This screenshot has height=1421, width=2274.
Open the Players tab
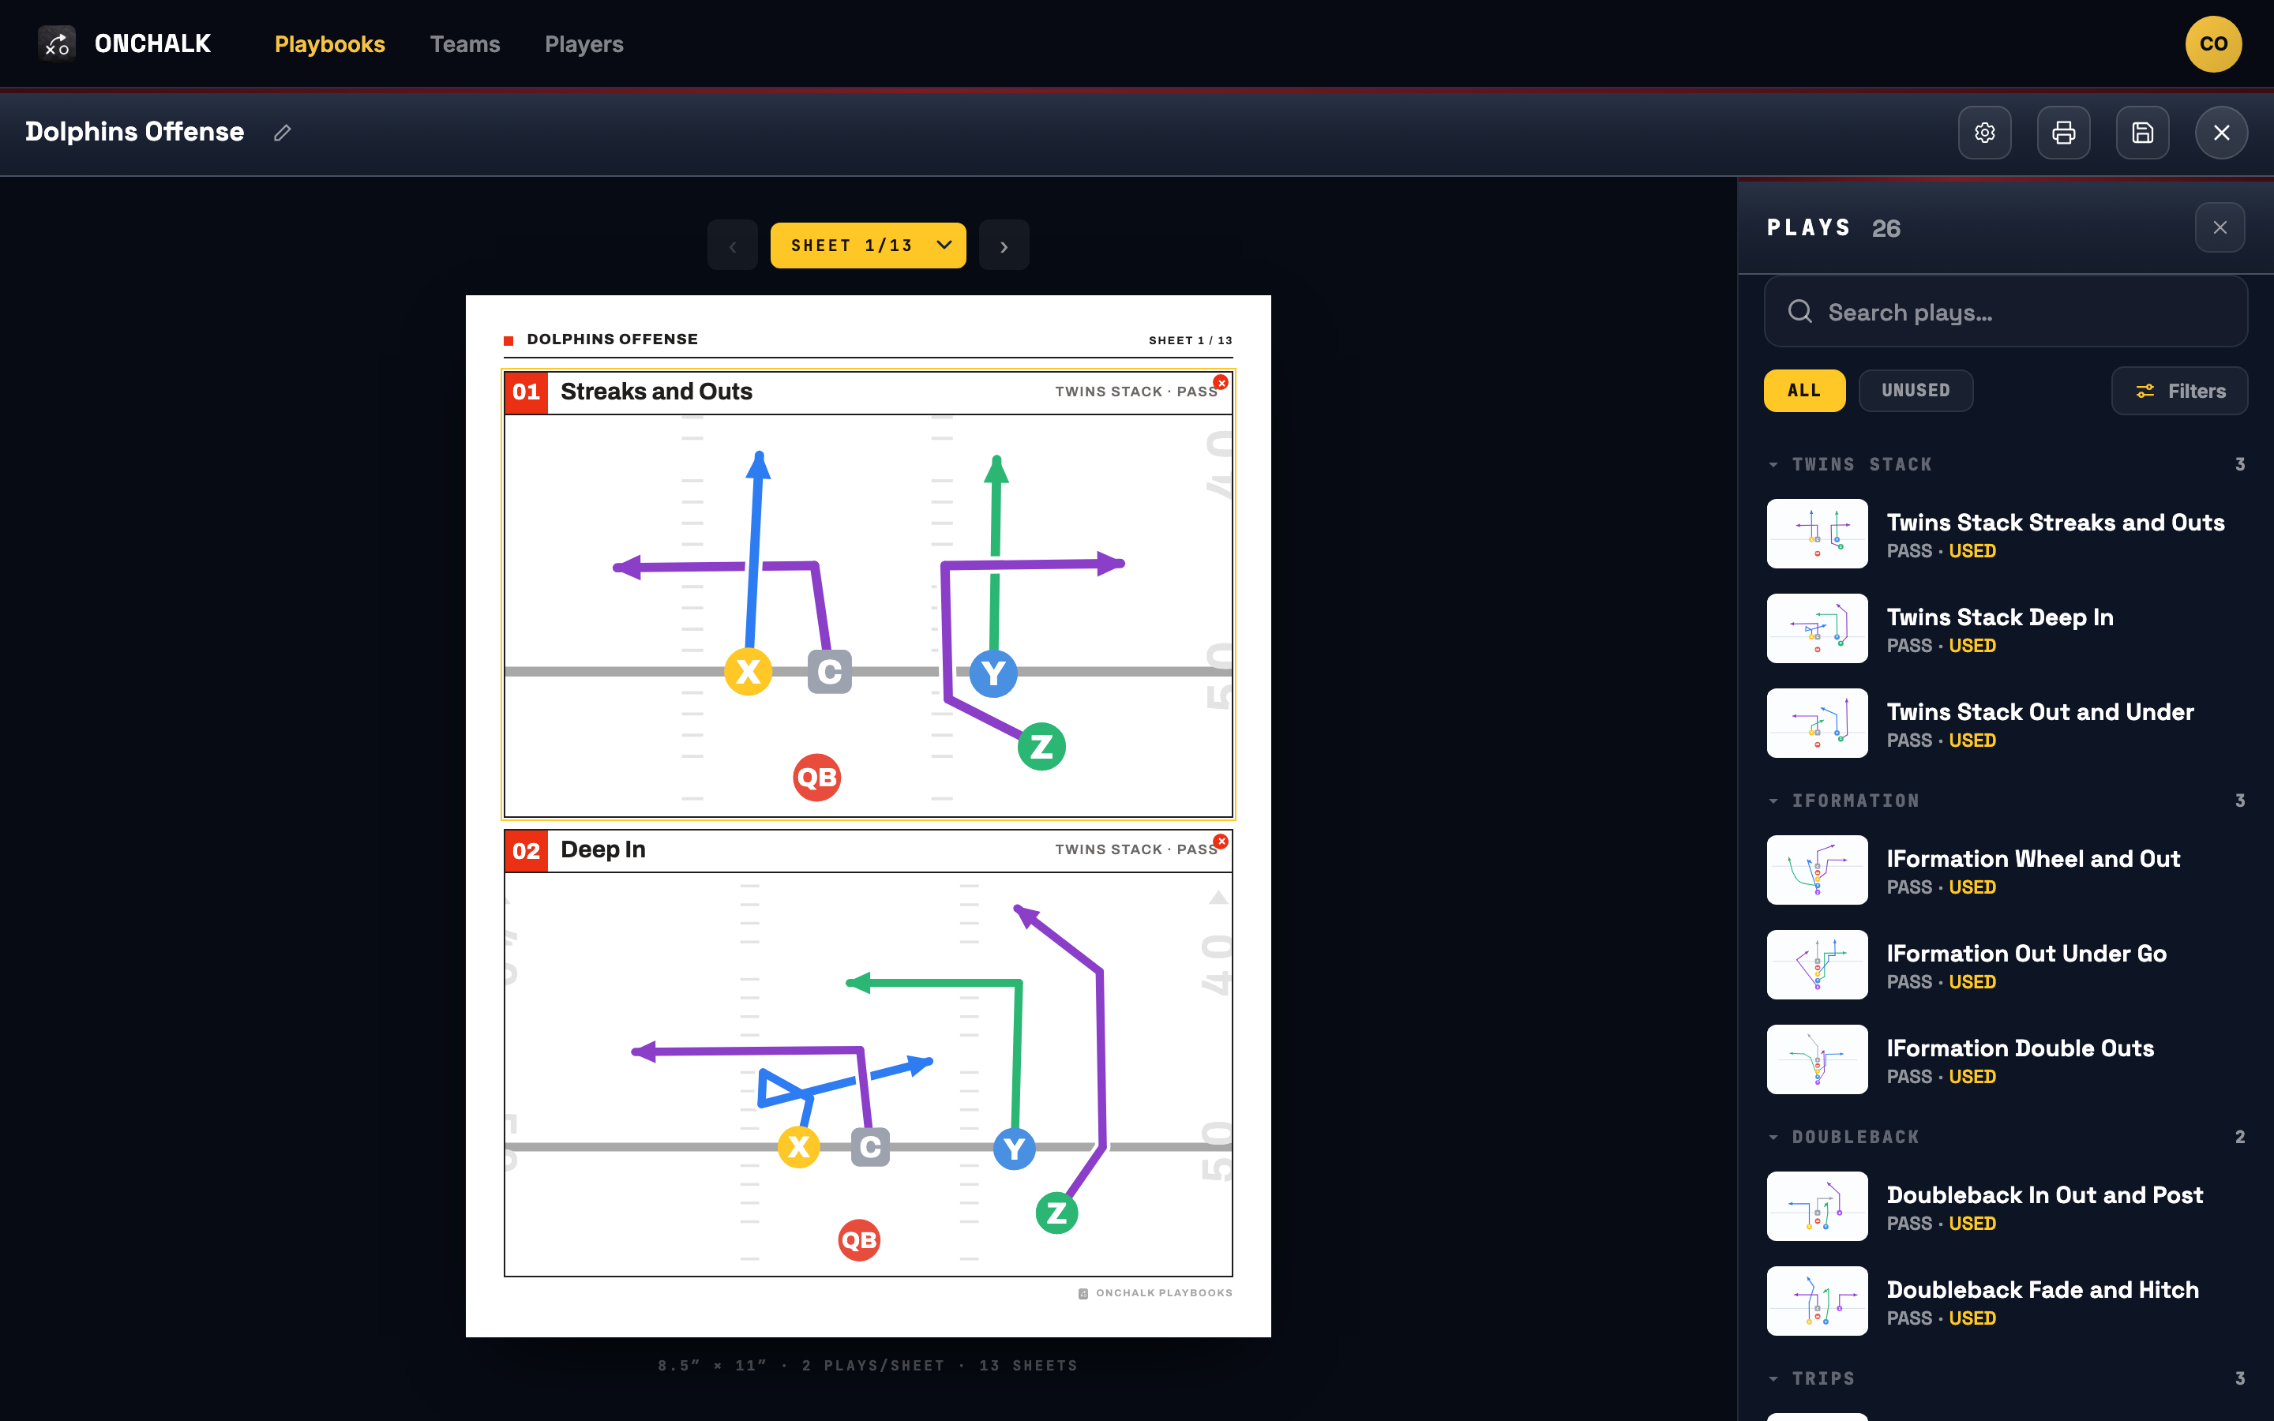point(584,44)
